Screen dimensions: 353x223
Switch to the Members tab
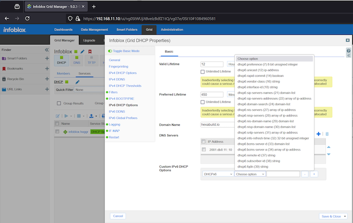tap(64, 73)
